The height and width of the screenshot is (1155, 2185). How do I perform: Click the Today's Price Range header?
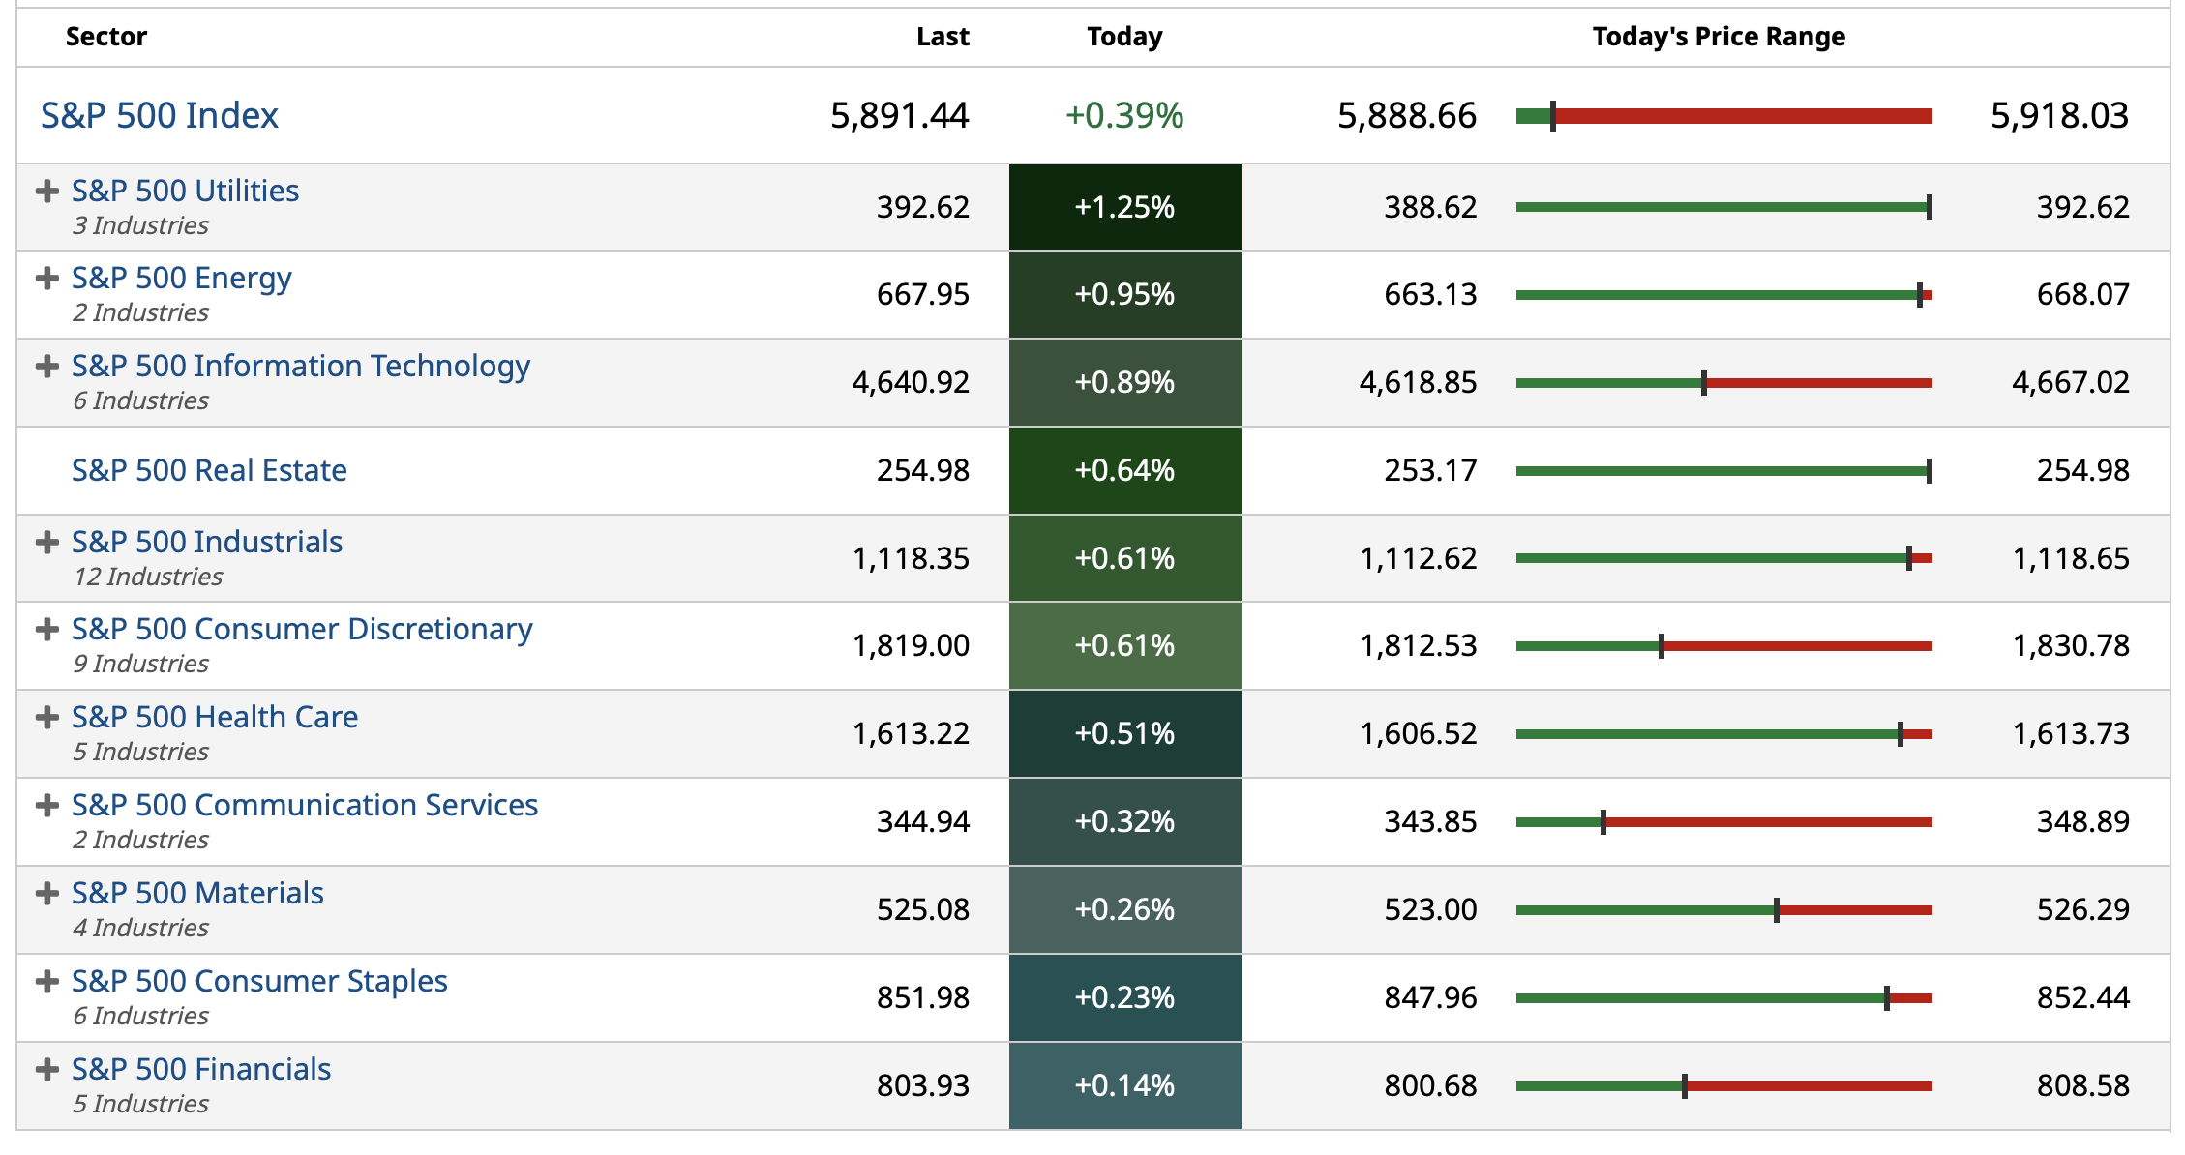(1719, 37)
